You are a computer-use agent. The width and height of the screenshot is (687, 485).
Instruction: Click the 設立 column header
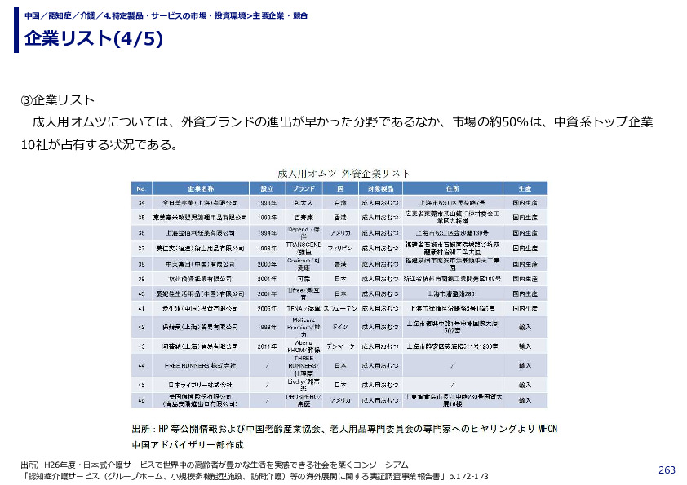pyautogui.click(x=267, y=188)
